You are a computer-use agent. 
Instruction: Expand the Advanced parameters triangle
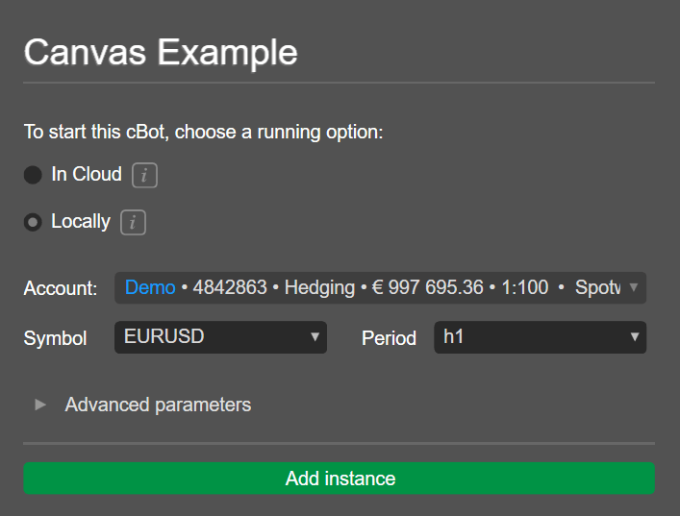click(x=40, y=405)
